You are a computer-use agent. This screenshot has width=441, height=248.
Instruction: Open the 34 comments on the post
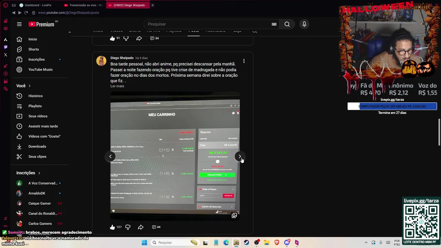154,38
